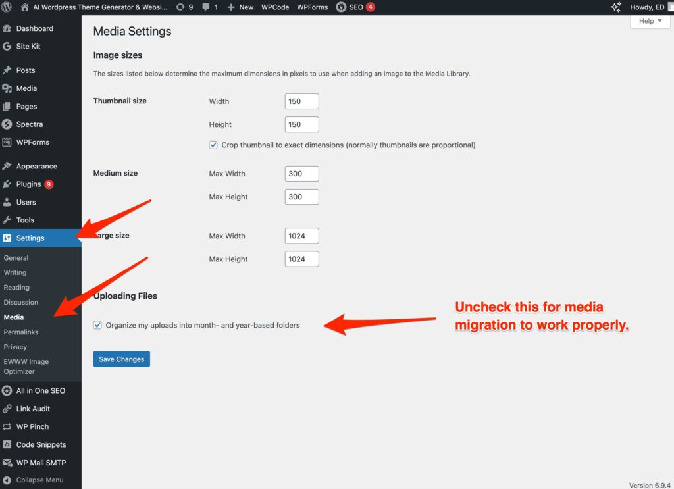This screenshot has width=674, height=489.
Task: Select General under Settings menu
Action: 16,258
